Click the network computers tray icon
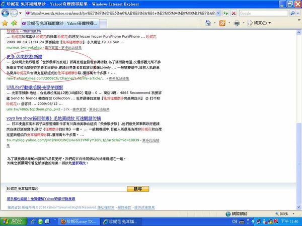302x226 pixels. (259, 221)
